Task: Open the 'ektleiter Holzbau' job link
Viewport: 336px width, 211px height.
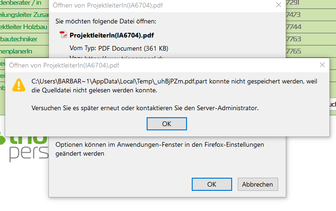Action: pyautogui.click(x=23, y=27)
